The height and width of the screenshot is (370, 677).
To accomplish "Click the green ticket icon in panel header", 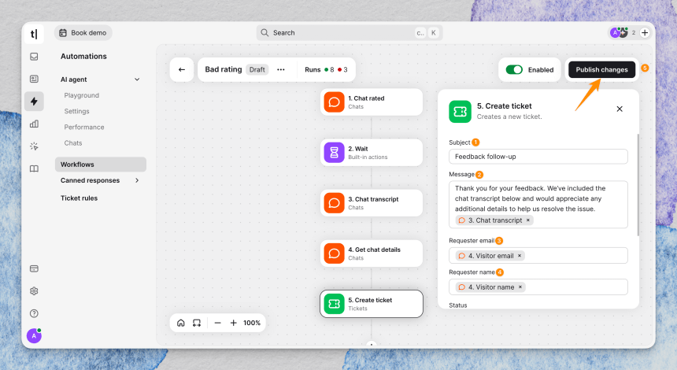I will pyautogui.click(x=460, y=111).
